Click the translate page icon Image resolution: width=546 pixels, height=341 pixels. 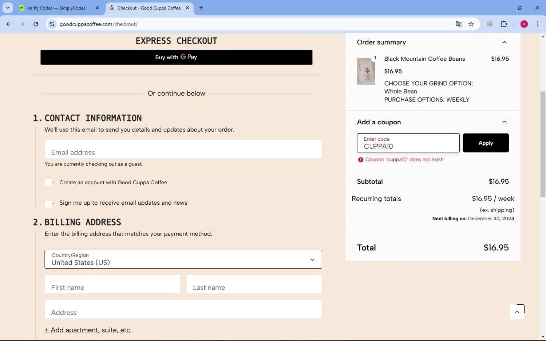(x=459, y=24)
